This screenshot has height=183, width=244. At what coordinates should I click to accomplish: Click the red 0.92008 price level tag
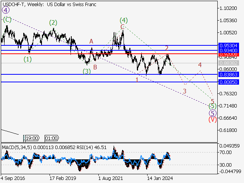(228, 55)
